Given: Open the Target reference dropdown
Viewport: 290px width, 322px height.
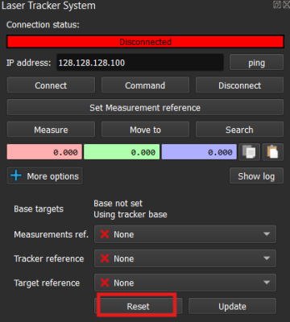Looking at the screenshot, I should pyautogui.click(x=185, y=283).
